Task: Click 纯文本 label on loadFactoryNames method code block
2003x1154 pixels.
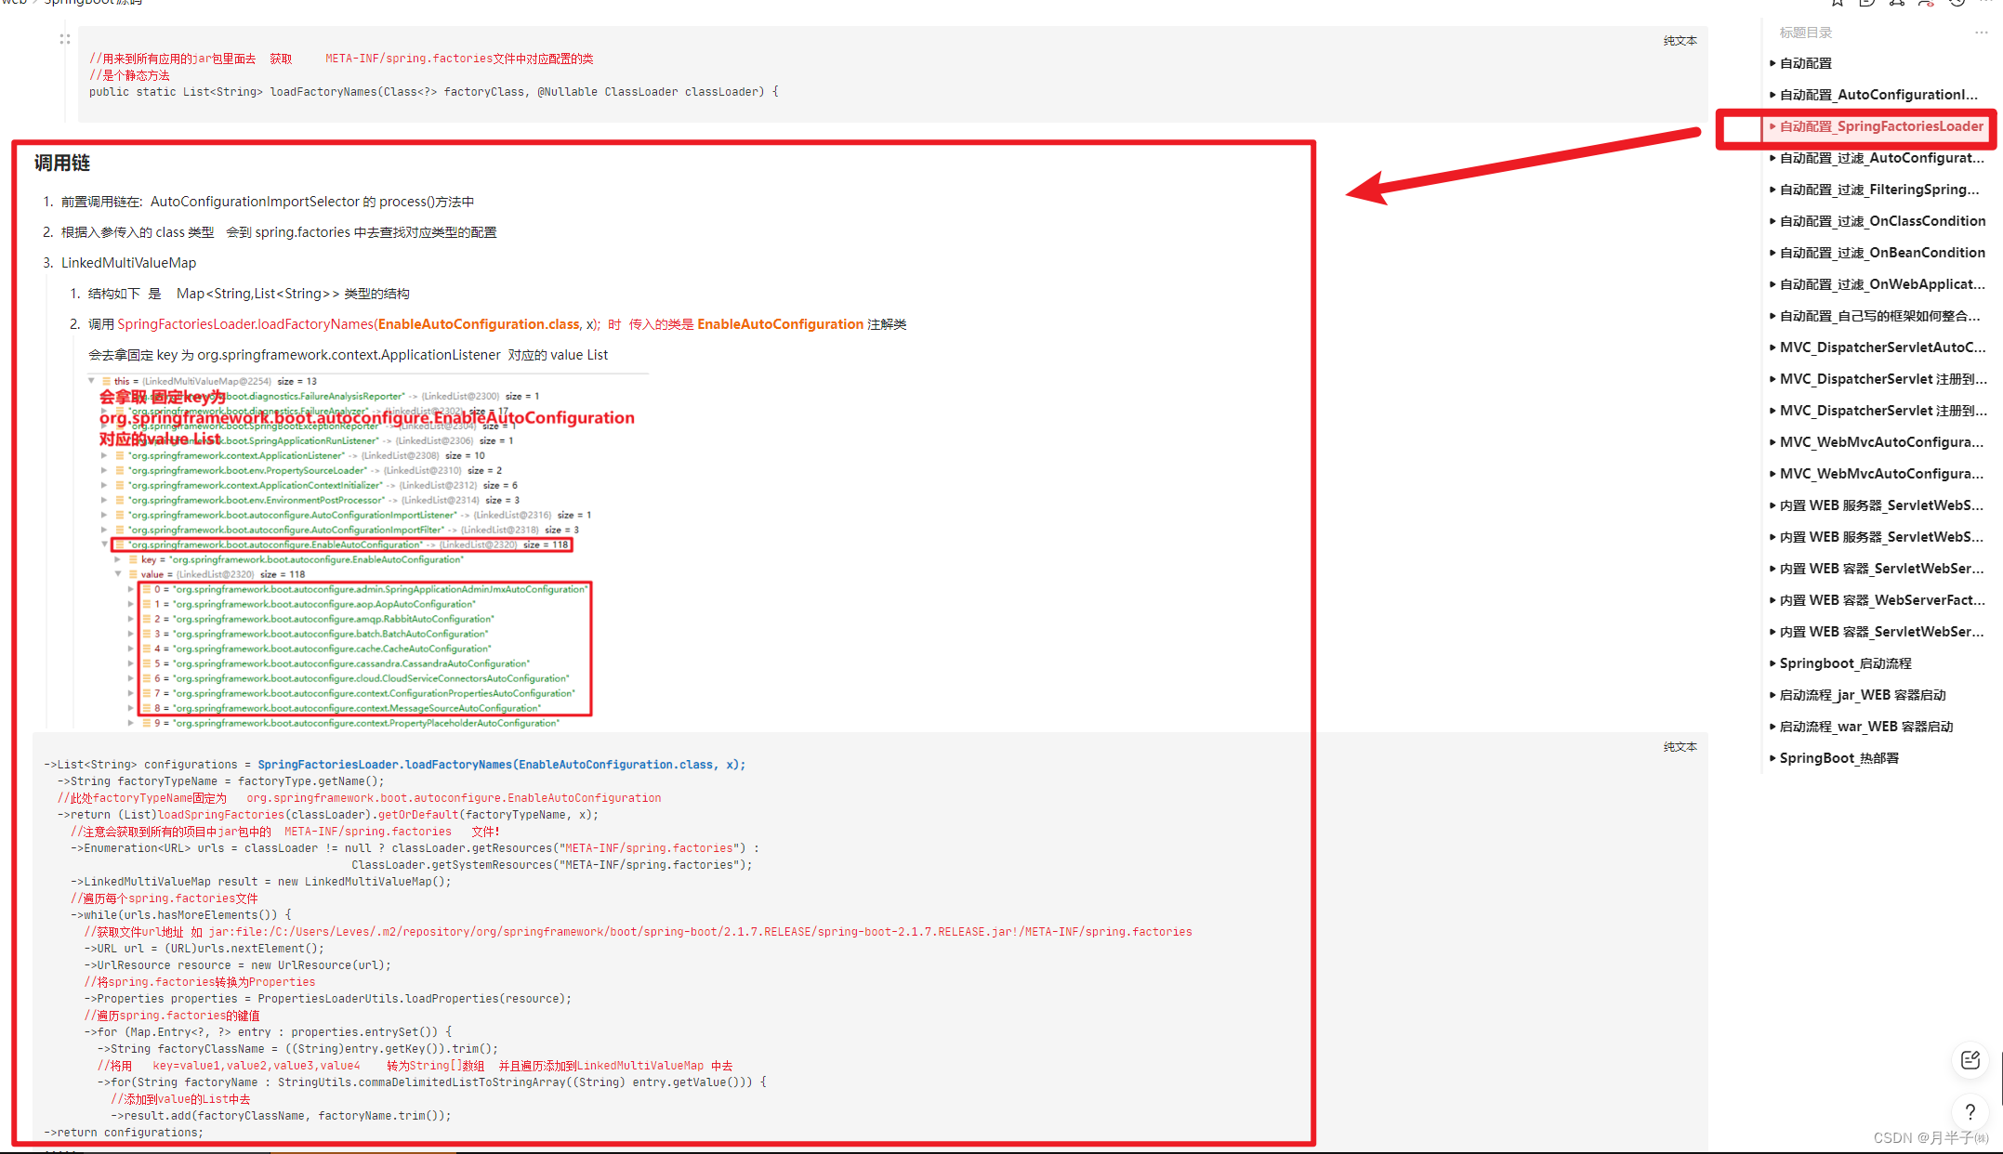Action: pyautogui.click(x=1680, y=41)
